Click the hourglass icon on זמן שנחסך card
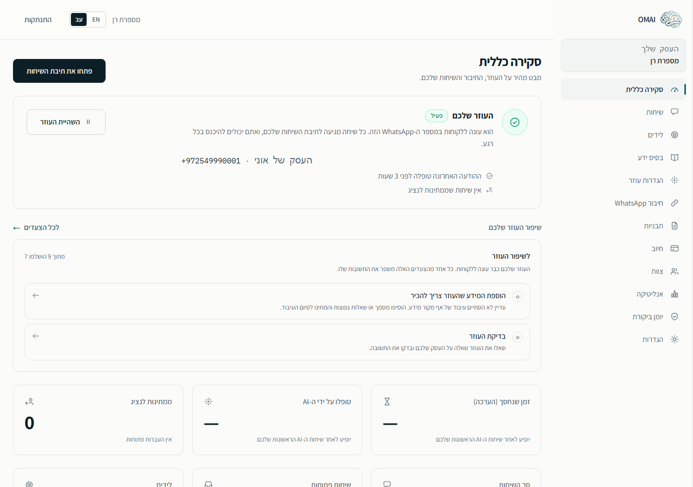 [387, 402]
